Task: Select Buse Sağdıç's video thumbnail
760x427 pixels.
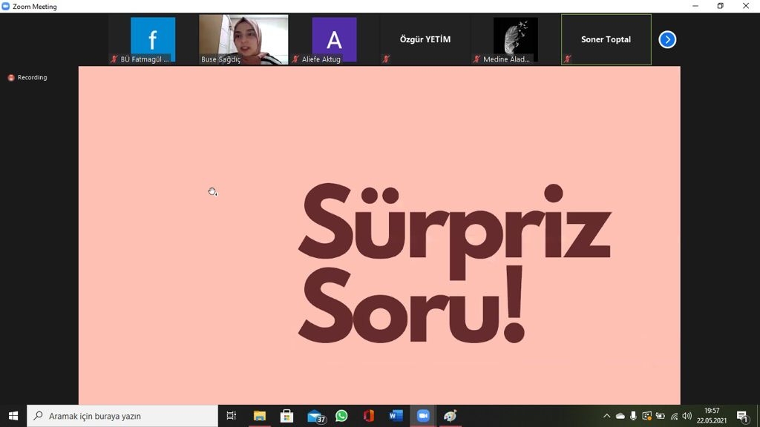Action: (243, 39)
